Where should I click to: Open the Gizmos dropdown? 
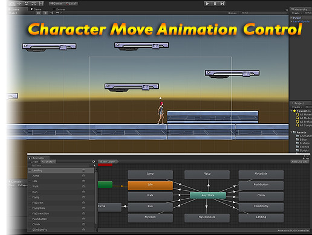233,13
